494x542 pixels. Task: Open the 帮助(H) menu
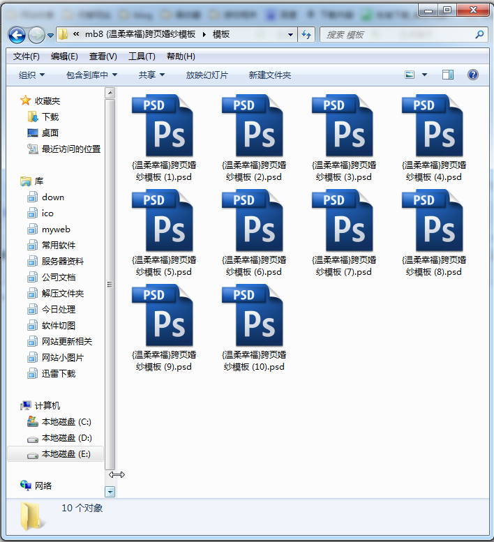(181, 57)
